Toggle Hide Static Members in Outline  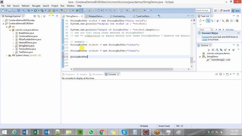pos(225,50)
